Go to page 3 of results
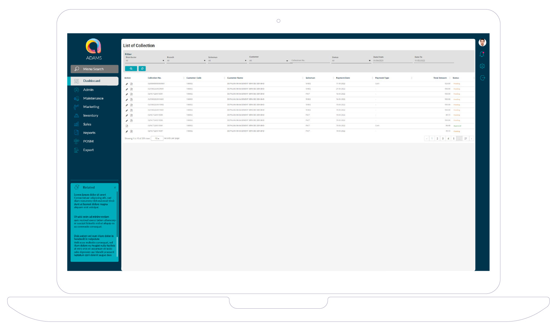The width and height of the screenshot is (557, 331). point(443,139)
